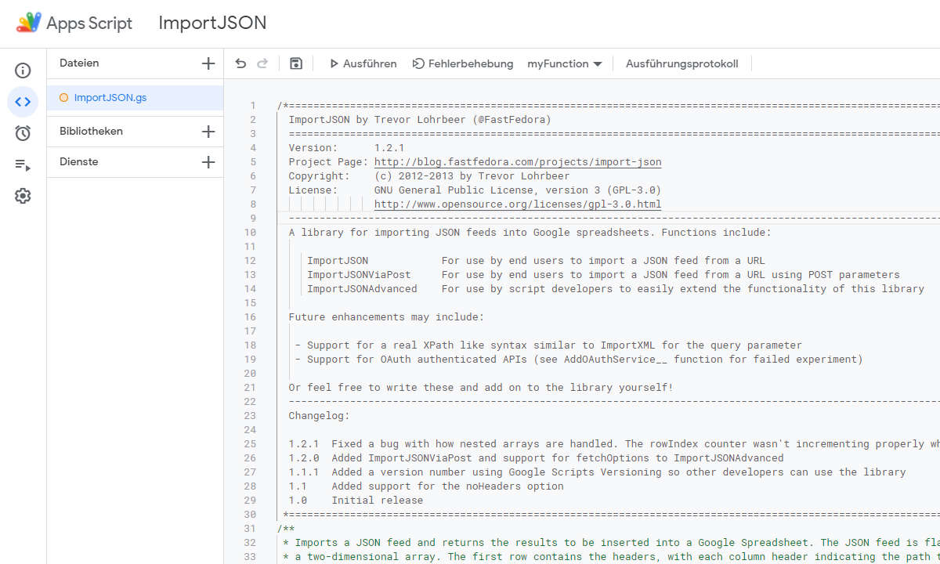Open the myFunction selector dropdown
Image resolution: width=940 pixels, height=564 pixels.
click(x=565, y=63)
